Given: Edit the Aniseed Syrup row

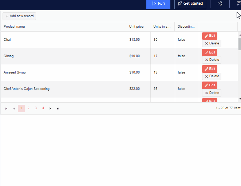Looking at the screenshot, I should click(210, 69).
